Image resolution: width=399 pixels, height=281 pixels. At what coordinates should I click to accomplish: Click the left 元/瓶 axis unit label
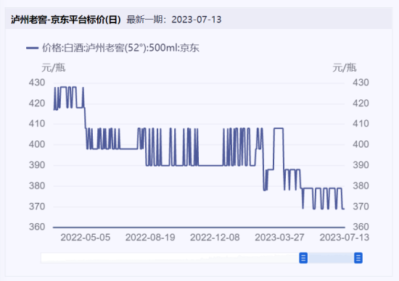[54, 67]
